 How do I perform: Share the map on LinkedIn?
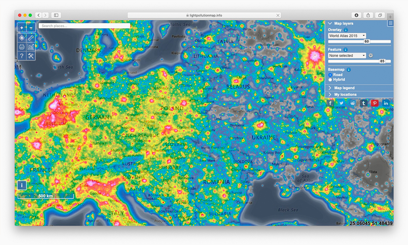tap(386, 103)
